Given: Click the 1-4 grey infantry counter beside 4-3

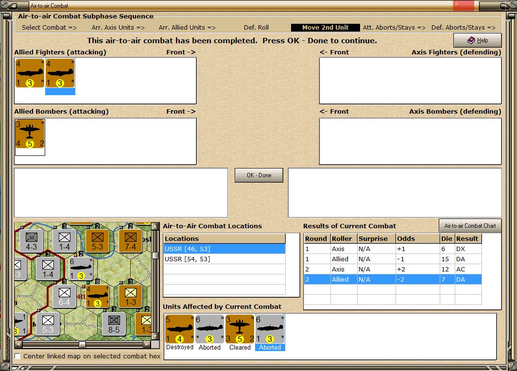Looking at the screenshot, I should tap(64, 241).
